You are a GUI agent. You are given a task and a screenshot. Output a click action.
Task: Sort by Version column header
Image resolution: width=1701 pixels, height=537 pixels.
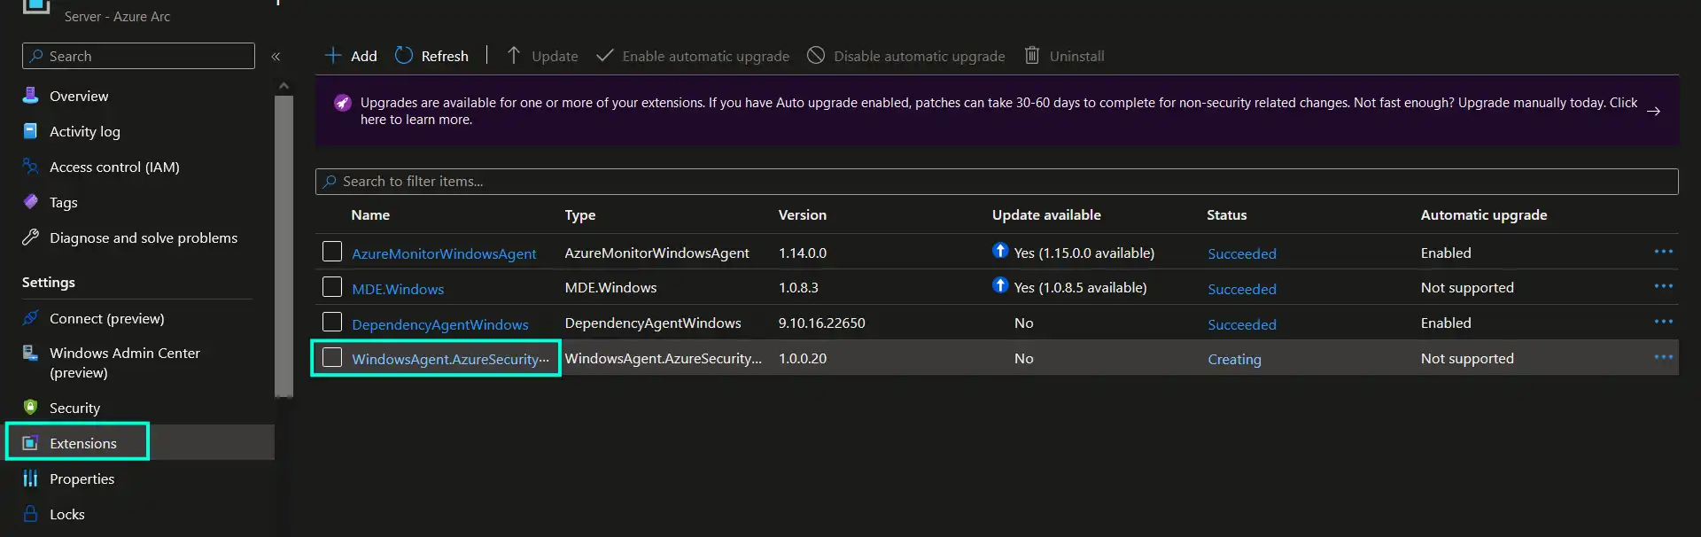coord(803,214)
